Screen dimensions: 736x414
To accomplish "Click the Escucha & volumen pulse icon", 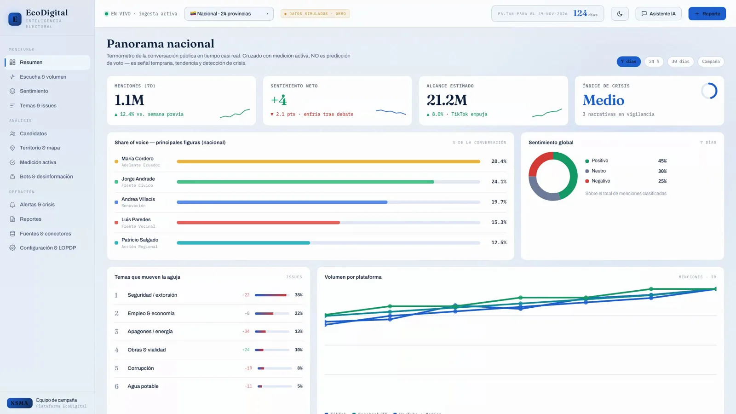I will [x=12, y=77].
